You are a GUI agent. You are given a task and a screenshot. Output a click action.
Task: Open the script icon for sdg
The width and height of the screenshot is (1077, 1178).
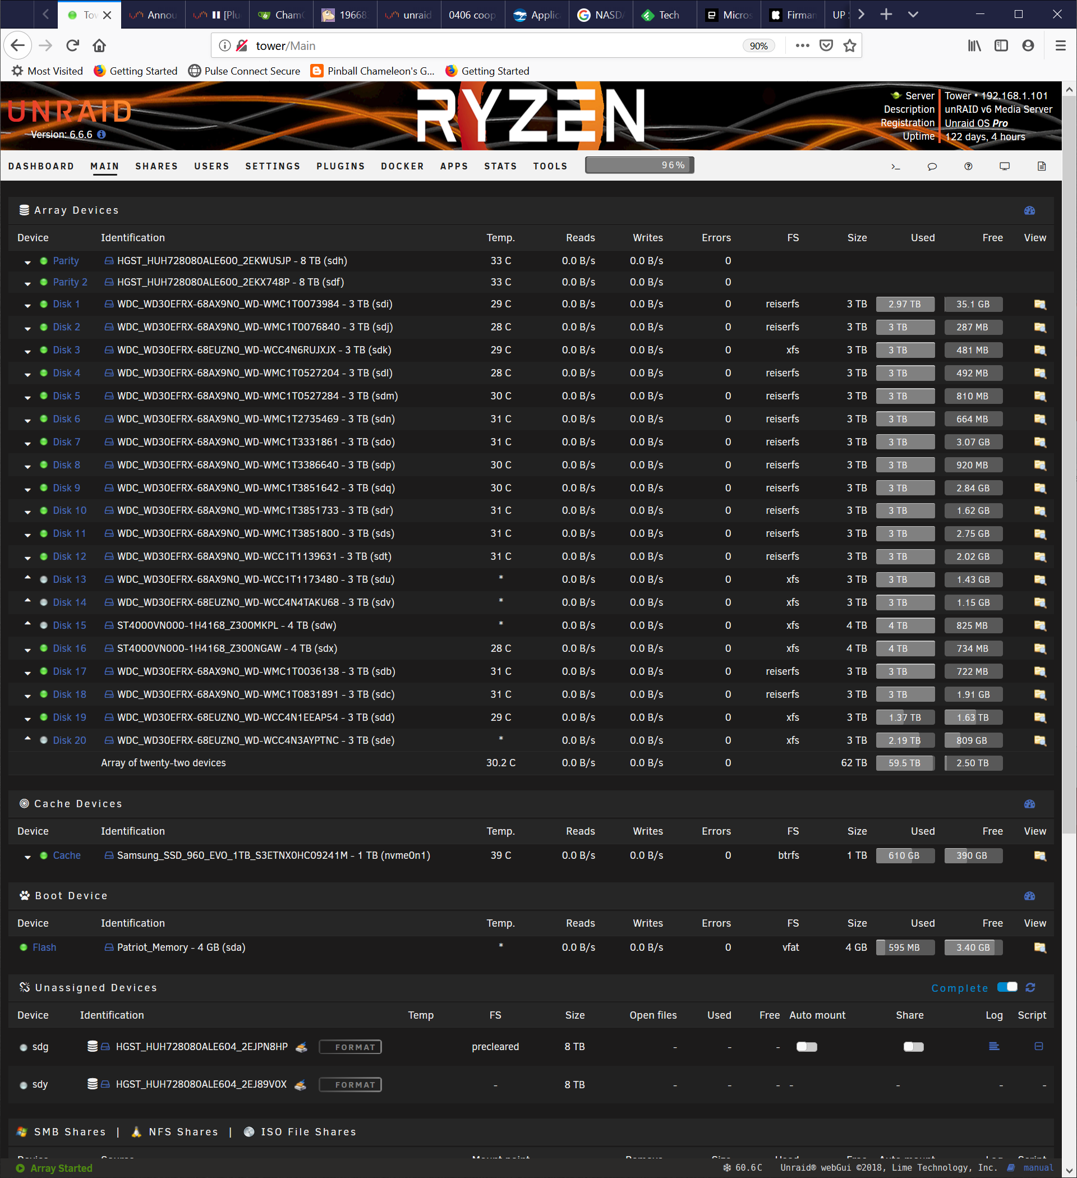(x=1038, y=1047)
